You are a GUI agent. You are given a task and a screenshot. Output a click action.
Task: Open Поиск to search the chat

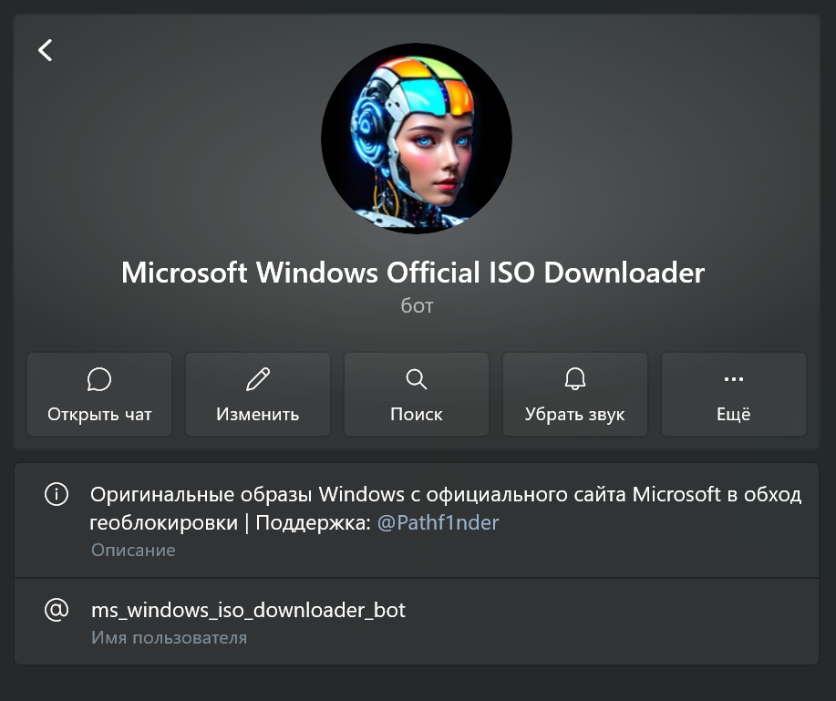417,395
